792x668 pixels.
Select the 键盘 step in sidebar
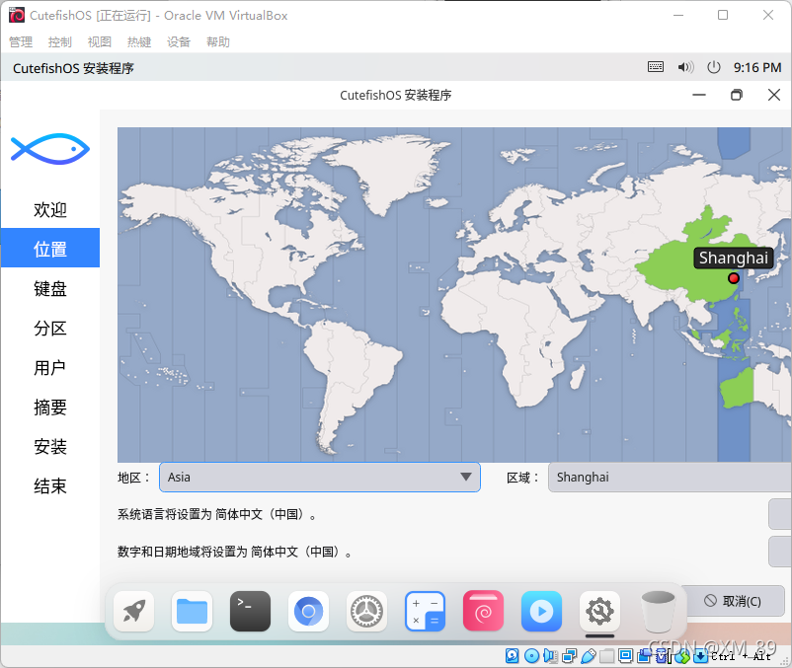(x=50, y=288)
